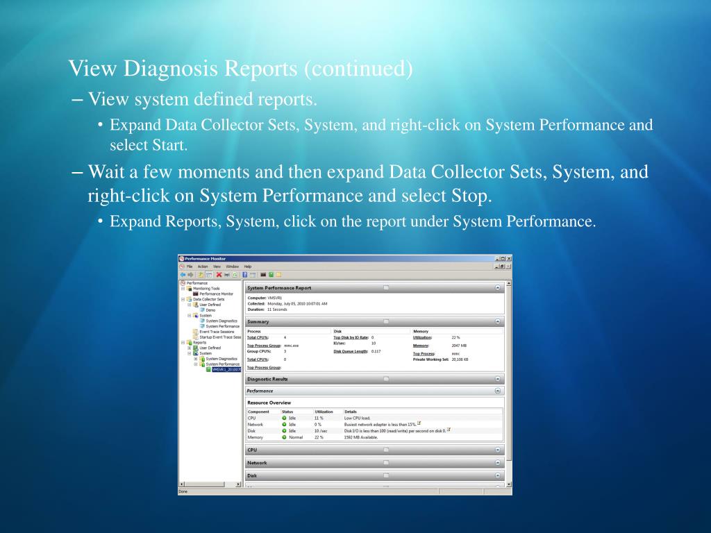The width and height of the screenshot is (711, 533).
Task: Expand the Network section
Action: click(497, 463)
